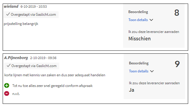Viewport: 192px width, 108px height.
Task: Click the rating score 8
Action: pyautogui.click(x=177, y=13)
